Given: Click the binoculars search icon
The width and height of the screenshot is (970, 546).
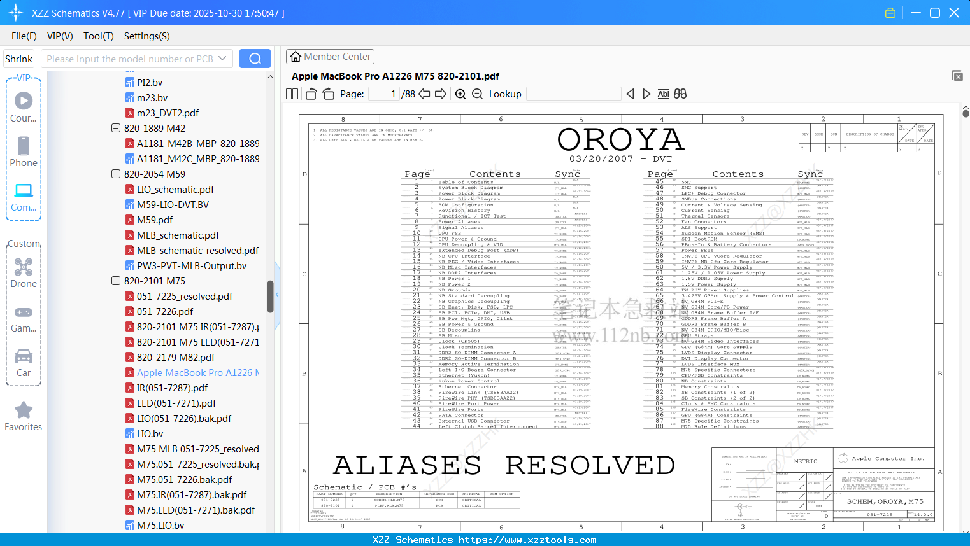Looking at the screenshot, I should pos(680,94).
